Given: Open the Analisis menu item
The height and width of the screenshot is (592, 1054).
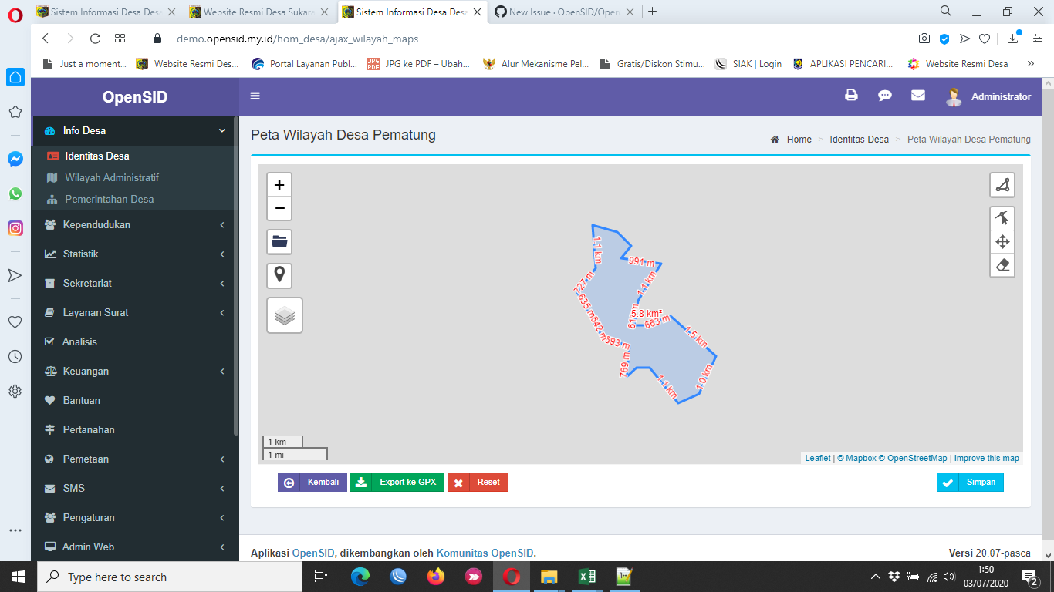Looking at the screenshot, I should [x=135, y=341].
